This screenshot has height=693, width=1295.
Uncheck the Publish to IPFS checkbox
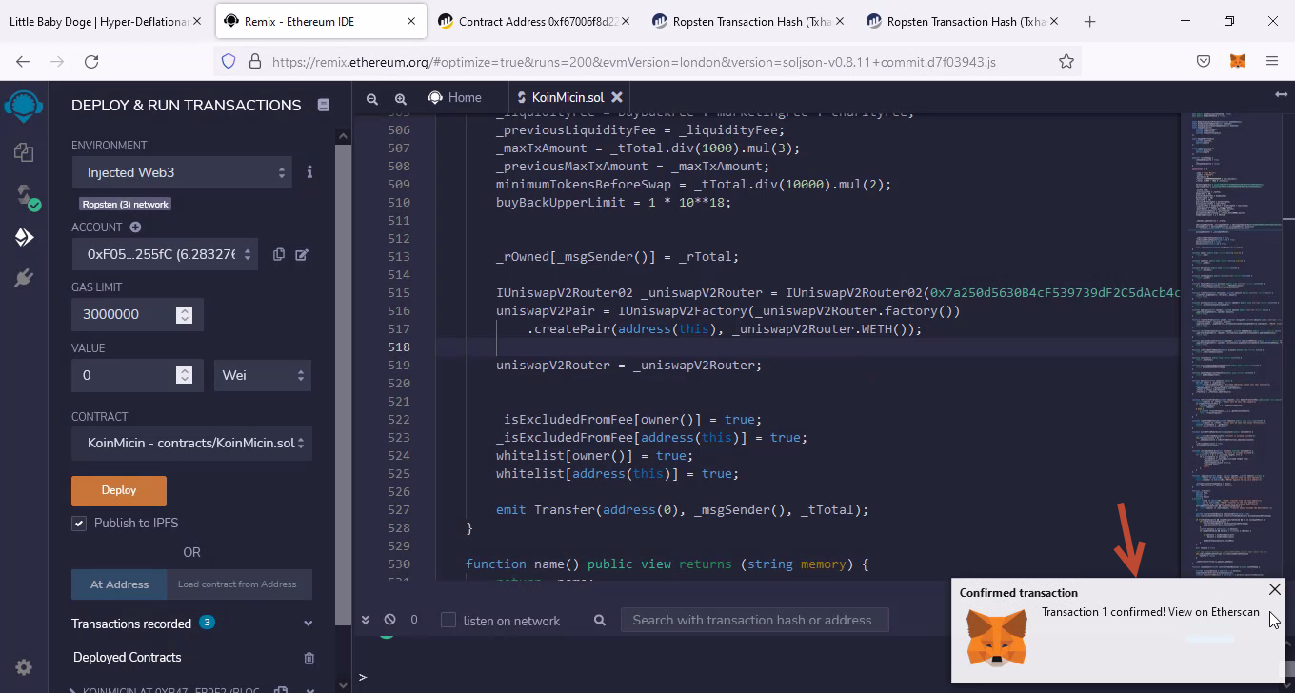79,523
